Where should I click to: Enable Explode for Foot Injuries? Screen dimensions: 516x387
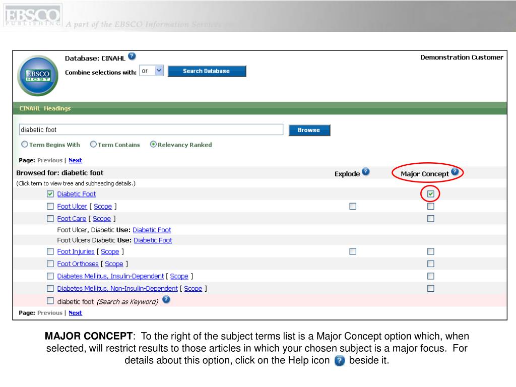[x=353, y=251]
